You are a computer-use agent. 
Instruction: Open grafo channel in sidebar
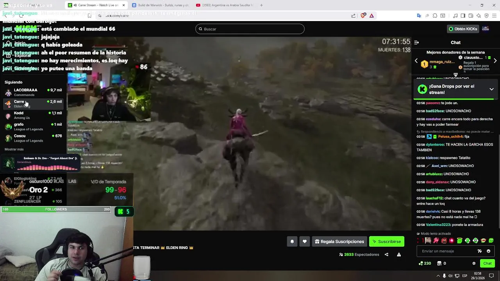[33, 126]
